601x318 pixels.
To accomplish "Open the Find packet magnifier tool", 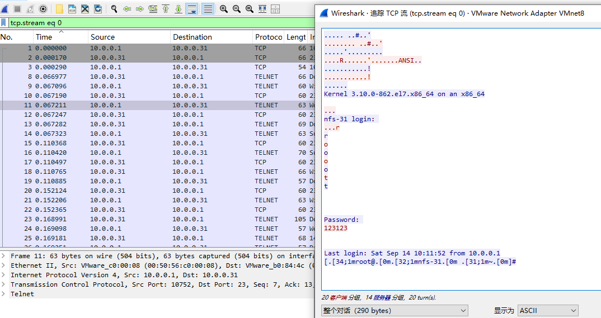I will click(x=114, y=8).
